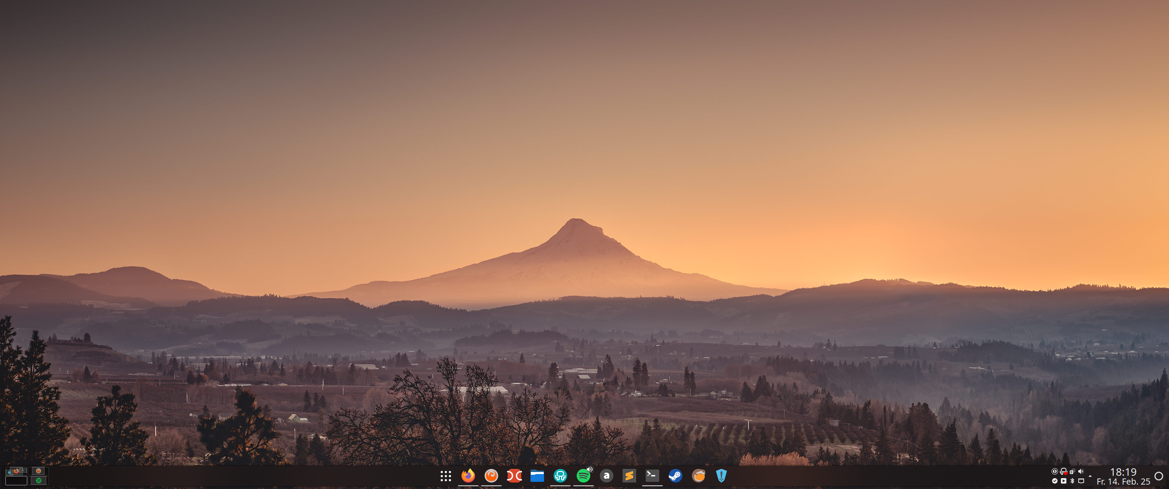Viewport: 1169px width, 489px height.
Task: Switch to the virtual desktop showing Firefox
Action: click(x=16, y=471)
